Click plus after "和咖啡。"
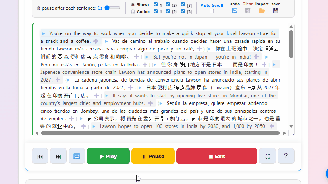 pyautogui.click(x=137, y=56)
